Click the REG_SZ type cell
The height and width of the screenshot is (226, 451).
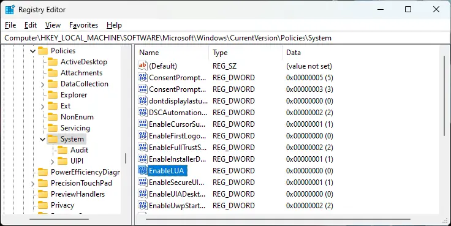pyautogui.click(x=225, y=66)
